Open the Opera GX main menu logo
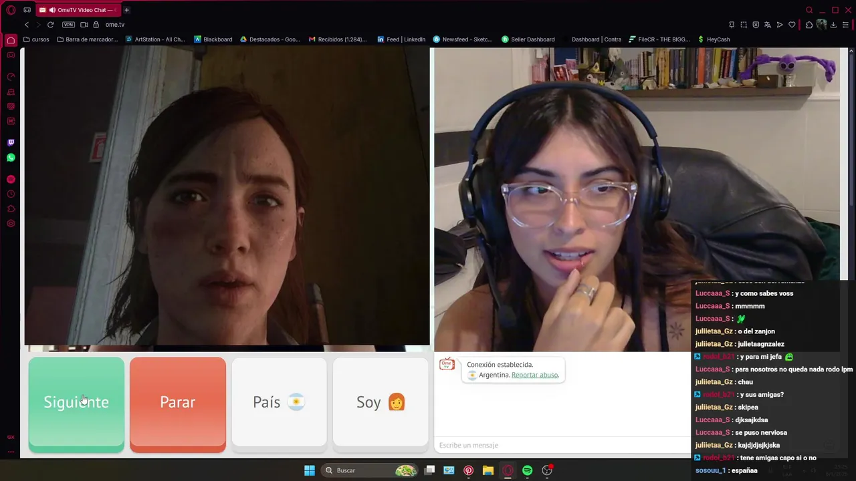 click(11, 10)
